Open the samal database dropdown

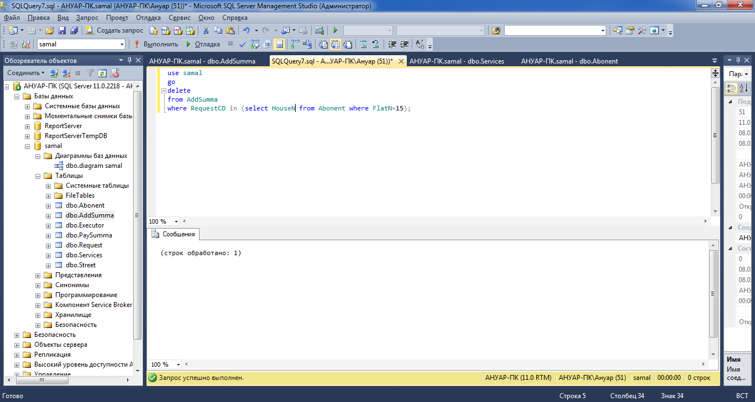click(x=121, y=44)
